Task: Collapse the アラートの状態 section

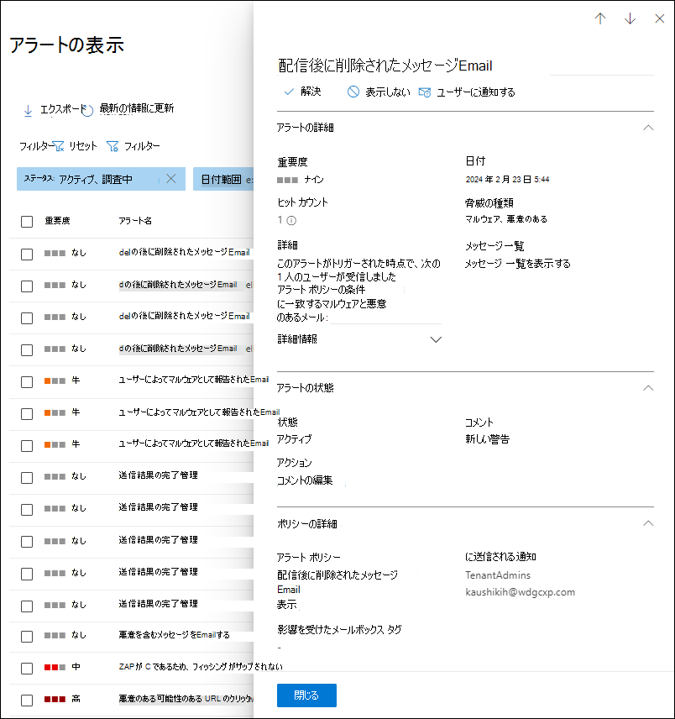Action: tap(647, 388)
